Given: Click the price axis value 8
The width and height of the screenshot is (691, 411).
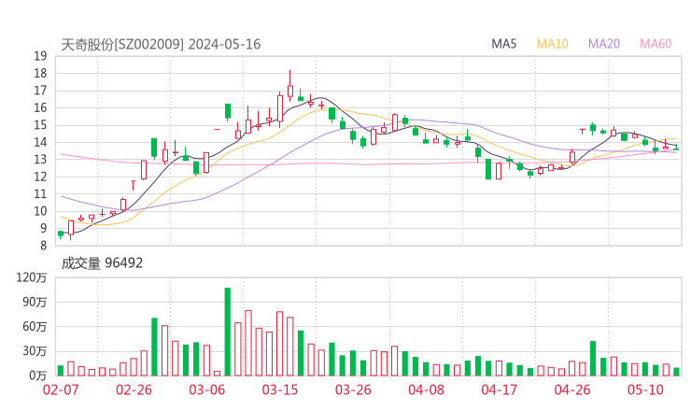Looking at the screenshot, I should click(43, 246).
